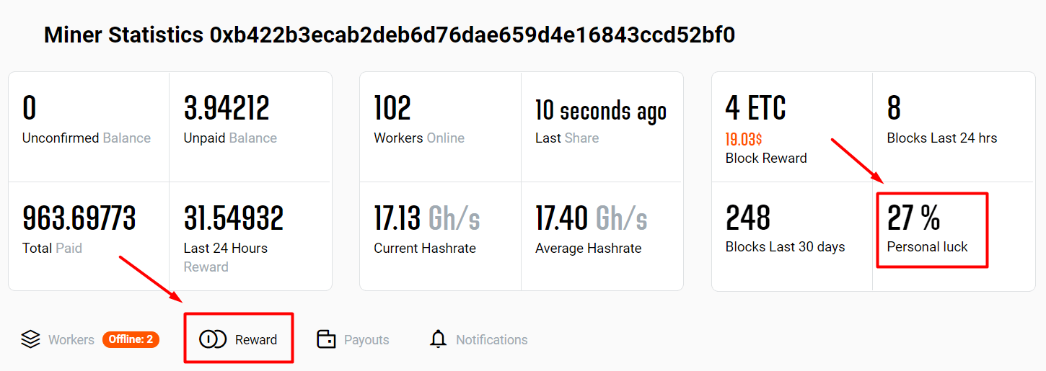This screenshot has height=371, width=1046.
Task: Click the Reward coins icon
Action: 213,339
